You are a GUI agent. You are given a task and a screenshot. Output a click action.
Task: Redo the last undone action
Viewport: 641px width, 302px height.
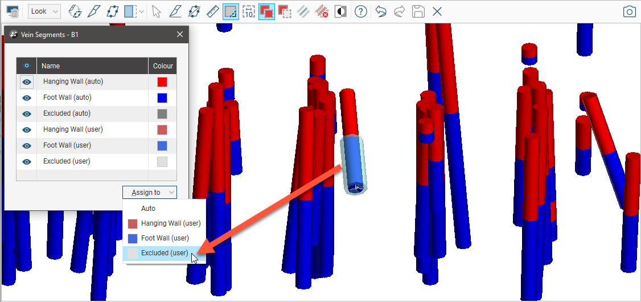click(400, 11)
